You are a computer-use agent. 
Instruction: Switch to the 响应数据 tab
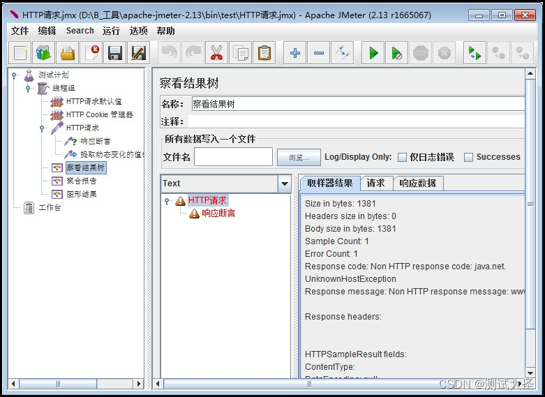(x=418, y=183)
